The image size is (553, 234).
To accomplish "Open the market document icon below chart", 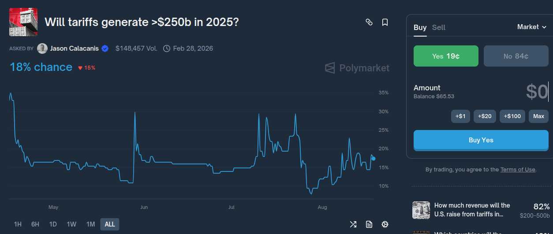I will tap(369, 224).
